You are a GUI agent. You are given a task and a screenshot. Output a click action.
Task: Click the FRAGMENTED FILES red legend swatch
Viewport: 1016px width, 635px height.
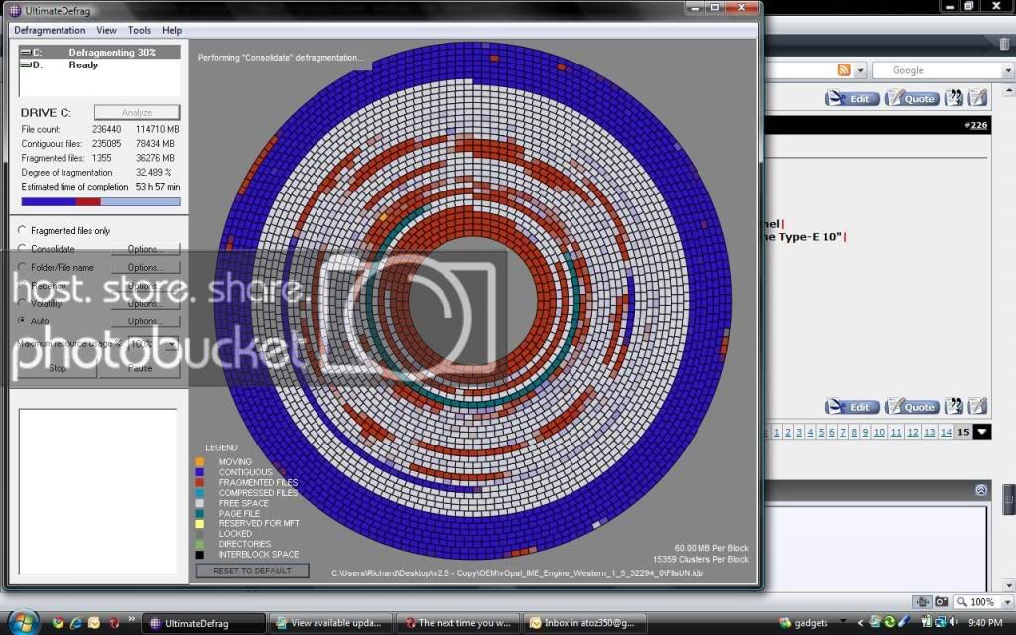pos(200,483)
